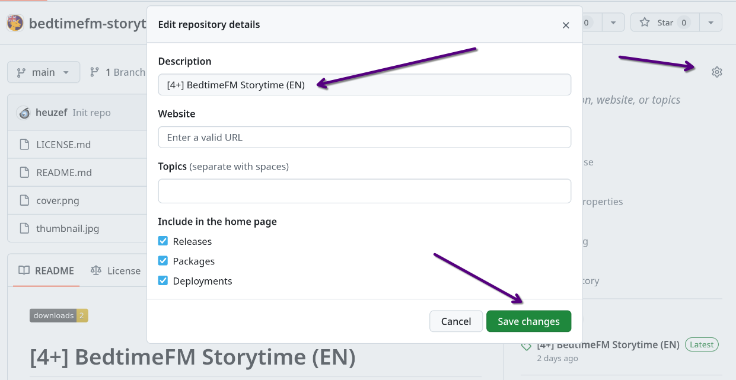Click the release tag icon

click(x=526, y=346)
